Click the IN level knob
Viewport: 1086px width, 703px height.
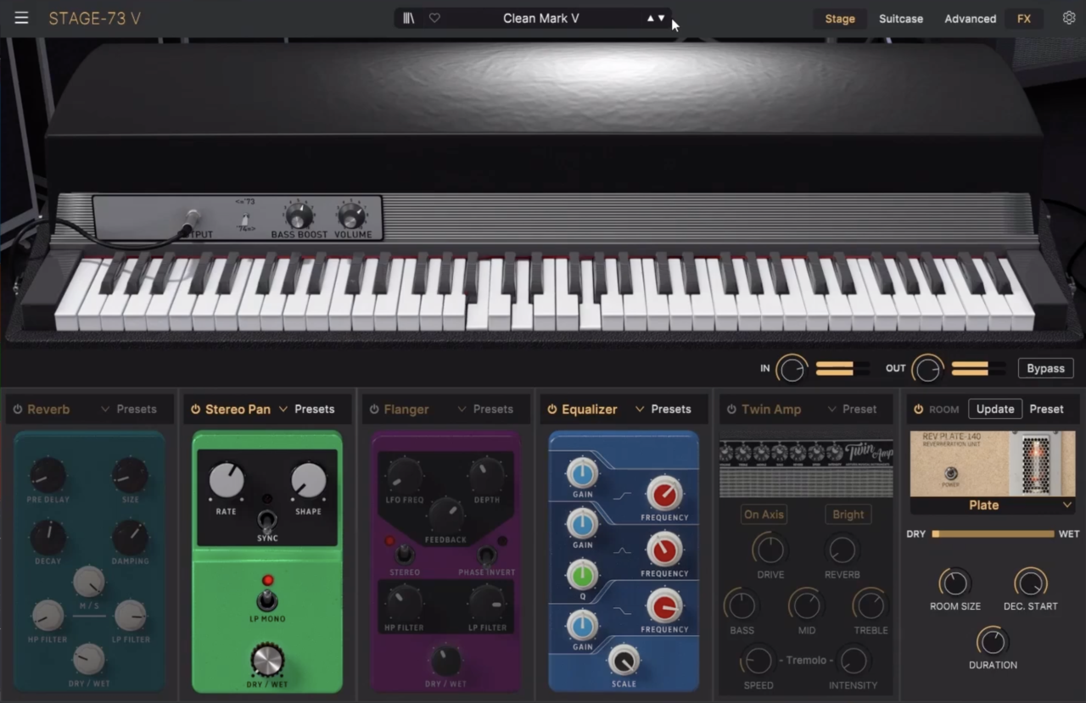coord(792,369)
